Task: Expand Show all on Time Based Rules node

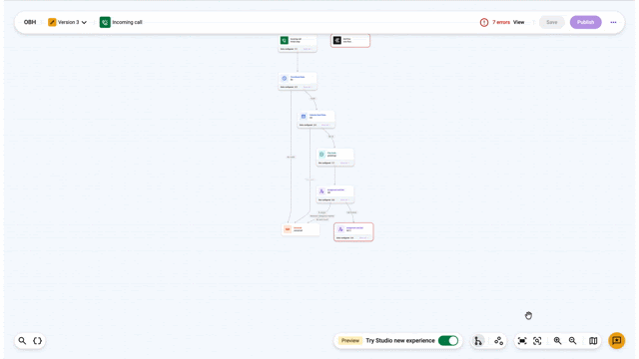Action: 307,87
